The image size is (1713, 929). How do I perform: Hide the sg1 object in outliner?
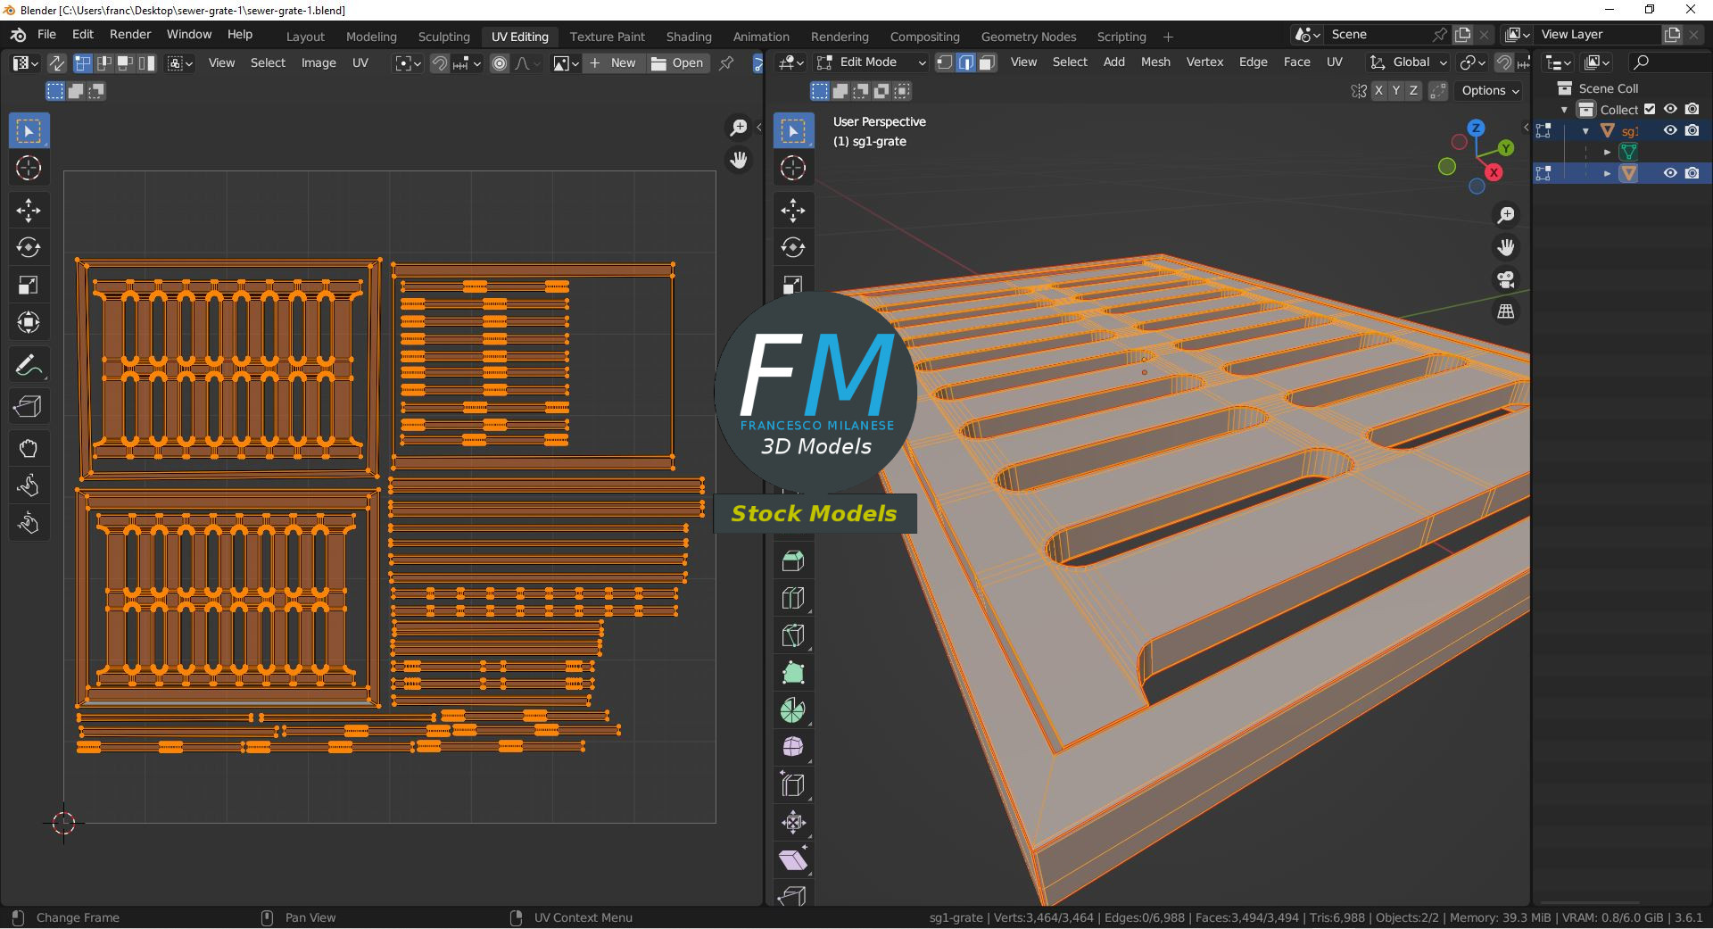tap(1670, 130)
